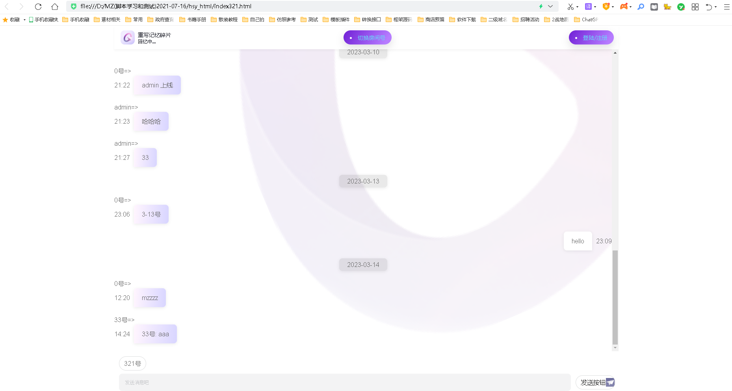
Task: Select the 321号 room tag
Action: tap(132, 363)
